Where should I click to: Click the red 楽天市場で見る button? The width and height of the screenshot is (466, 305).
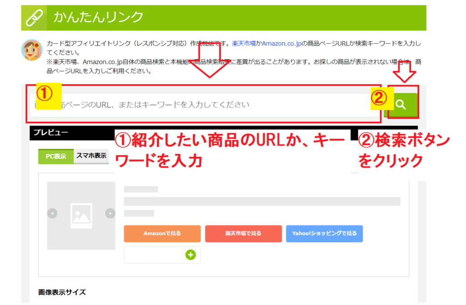243,234
